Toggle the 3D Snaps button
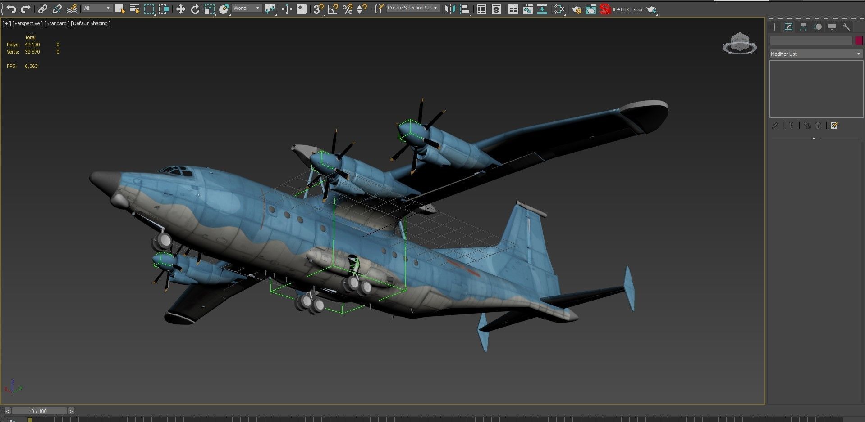Viewport: 865px width, 422px height. tap(318, 9)
